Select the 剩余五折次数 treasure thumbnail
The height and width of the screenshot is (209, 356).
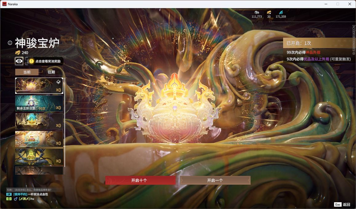(39, 103)
